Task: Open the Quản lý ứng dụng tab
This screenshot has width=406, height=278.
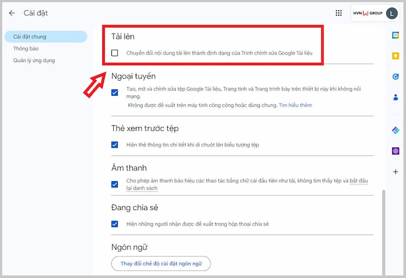Action: tap(34, 60)
